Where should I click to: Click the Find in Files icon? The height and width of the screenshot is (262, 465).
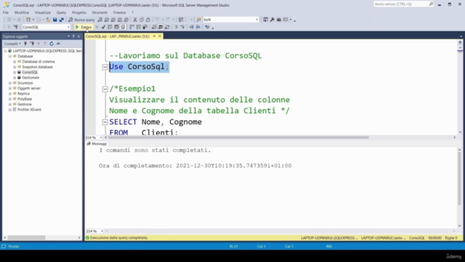[x=199, y=20]
